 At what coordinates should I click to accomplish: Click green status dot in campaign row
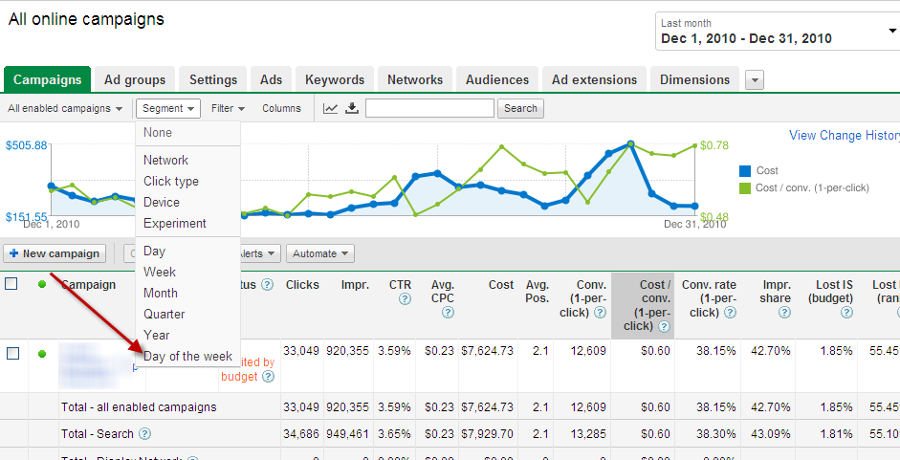click(42, 354)
